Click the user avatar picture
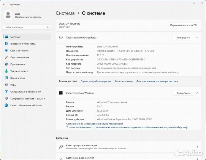The height and width of the screenshot is (160, 206). point(8,14)
